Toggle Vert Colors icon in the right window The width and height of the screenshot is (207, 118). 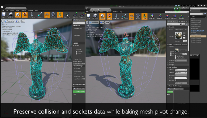click(124, 16)
